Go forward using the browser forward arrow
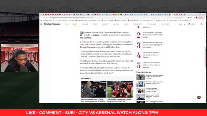The image size is (207, 116). [44, 17]
